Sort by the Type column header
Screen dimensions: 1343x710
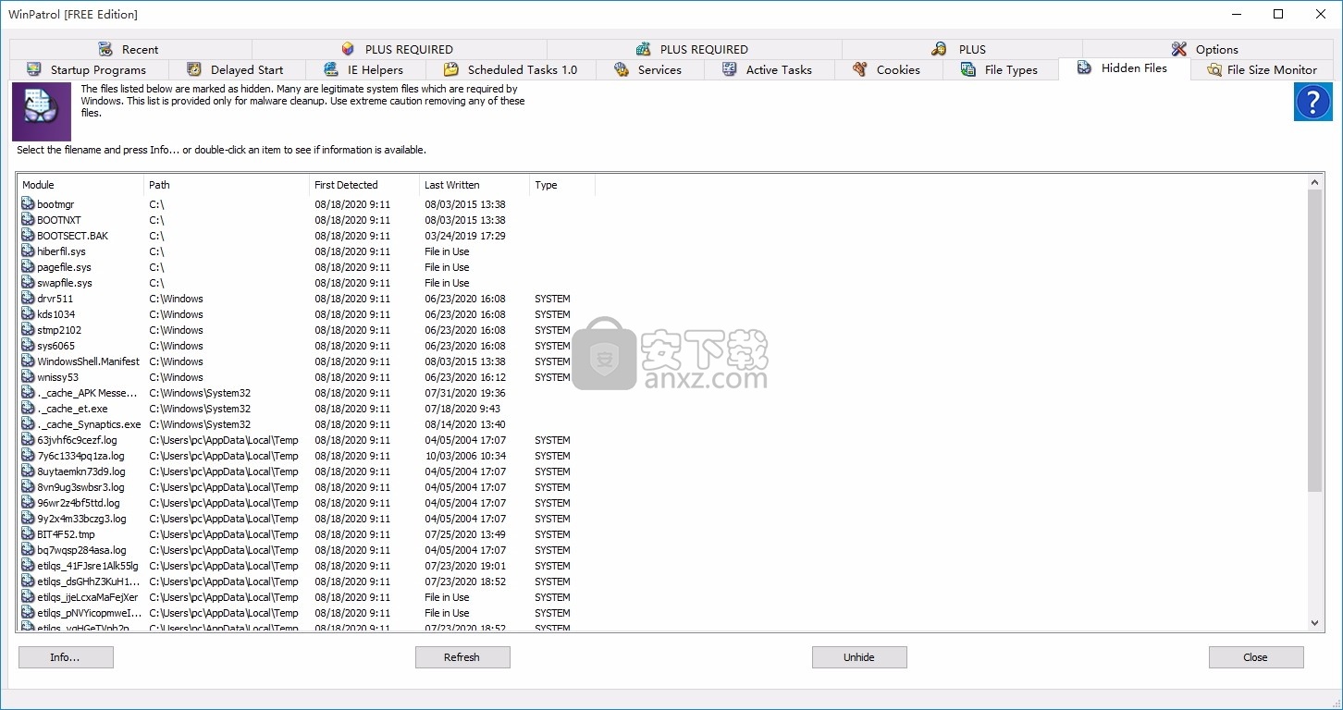[562, 185]
